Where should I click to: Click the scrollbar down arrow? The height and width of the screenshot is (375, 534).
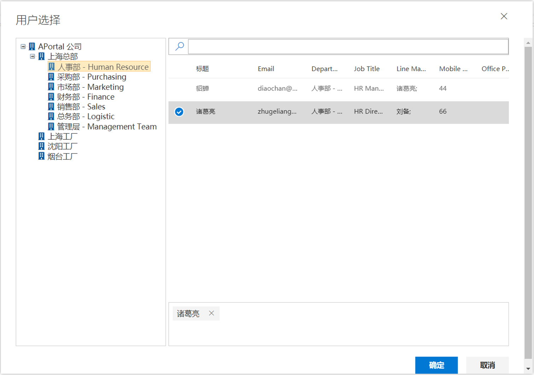pos(528,369)
